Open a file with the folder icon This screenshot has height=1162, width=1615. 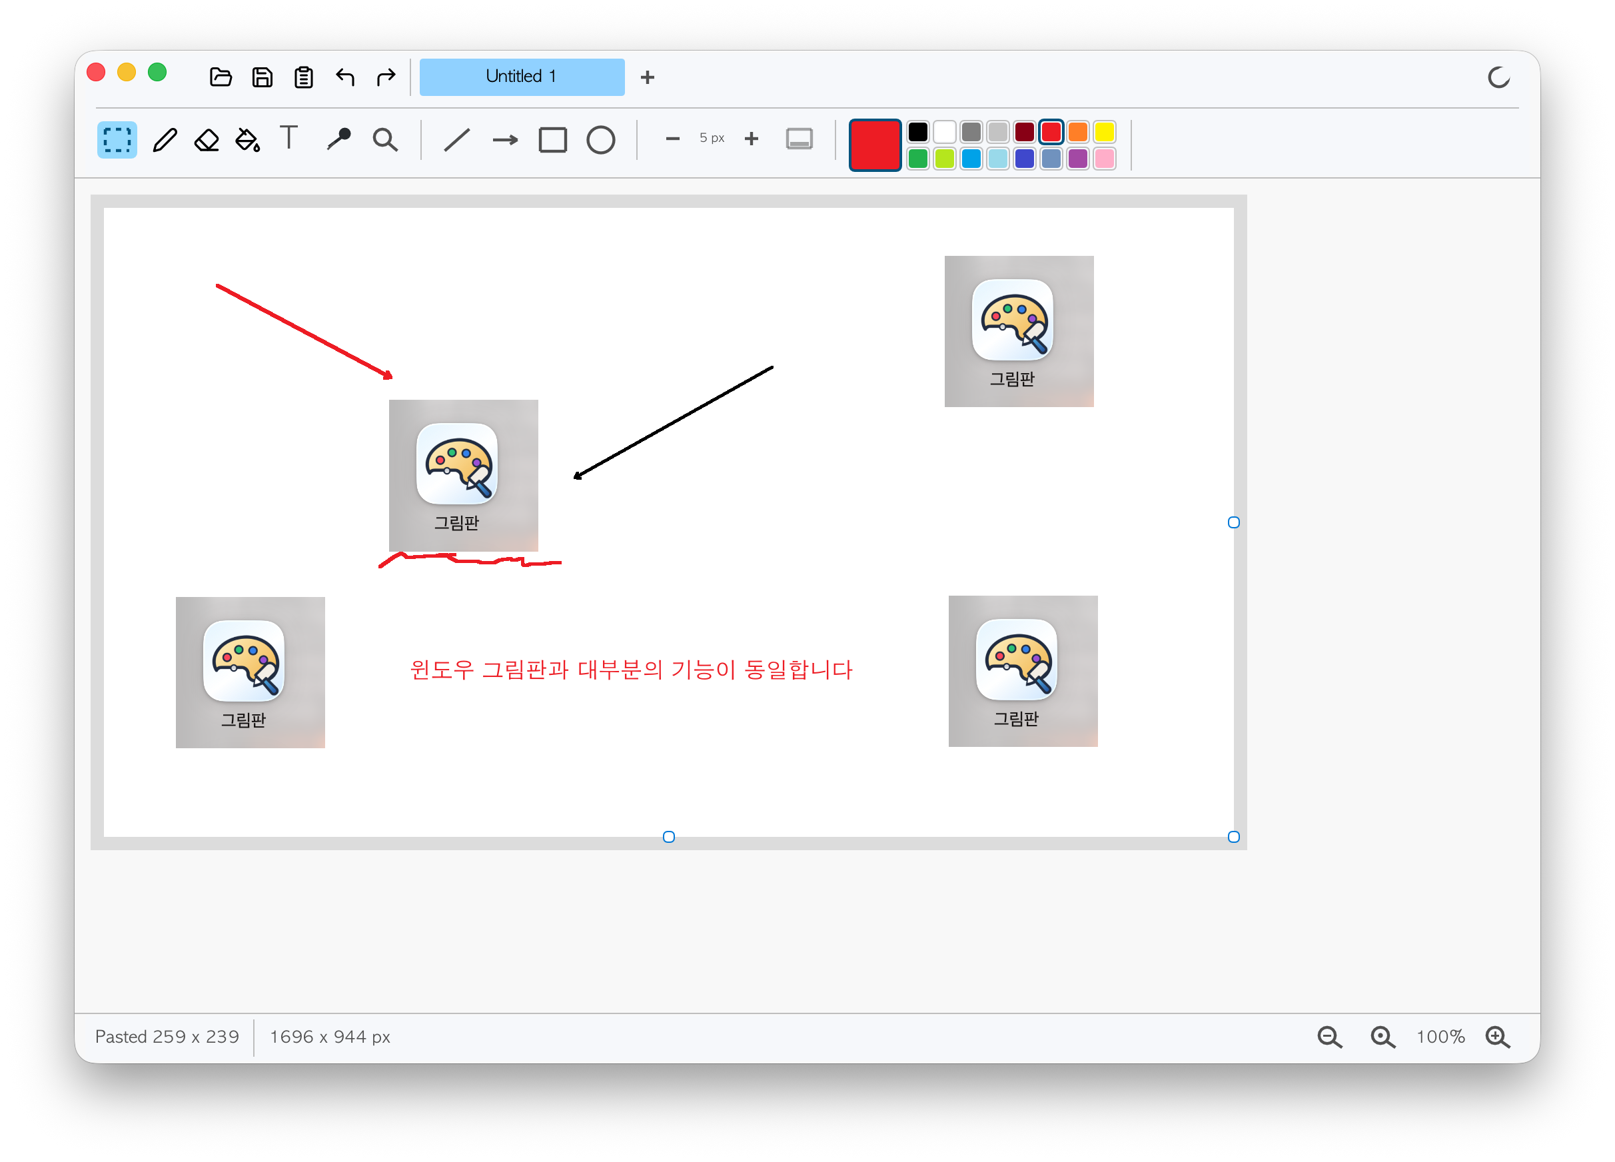221,77
